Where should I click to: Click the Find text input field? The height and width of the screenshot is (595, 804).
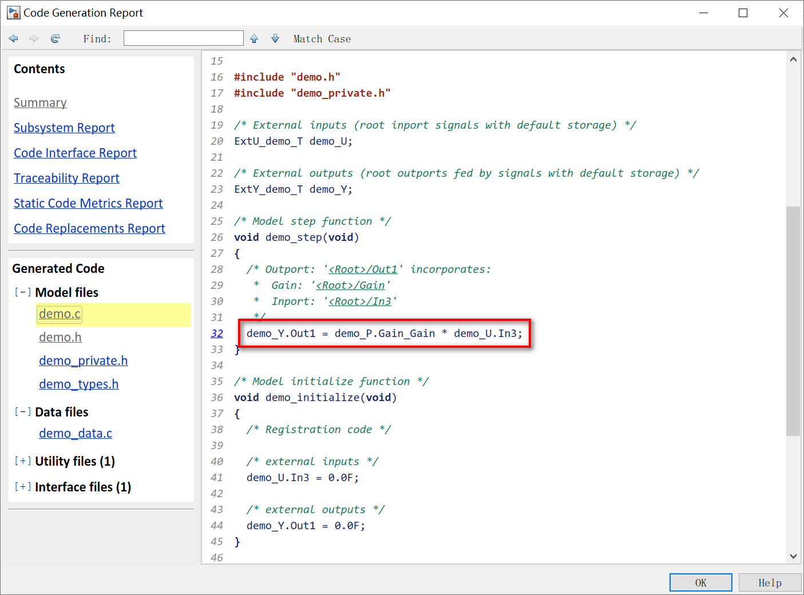coord(184,38)
